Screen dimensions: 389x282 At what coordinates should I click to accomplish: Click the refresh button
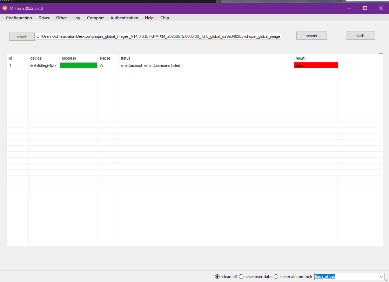click(311, 36)
